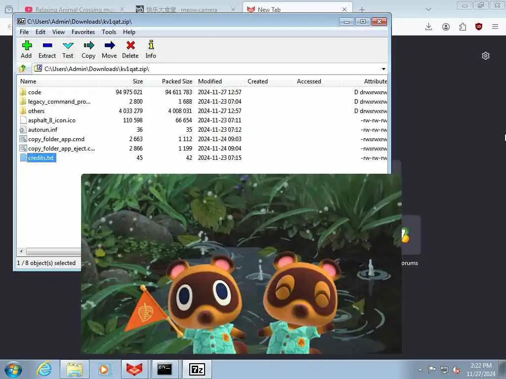The width and height of the screenshot is (506, 379).
Task: Click the uBlock Origin shield icon
Action: (479, 27)
